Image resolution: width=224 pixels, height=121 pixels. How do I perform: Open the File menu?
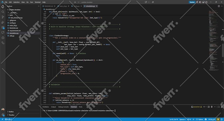click(x=6, y=2)
